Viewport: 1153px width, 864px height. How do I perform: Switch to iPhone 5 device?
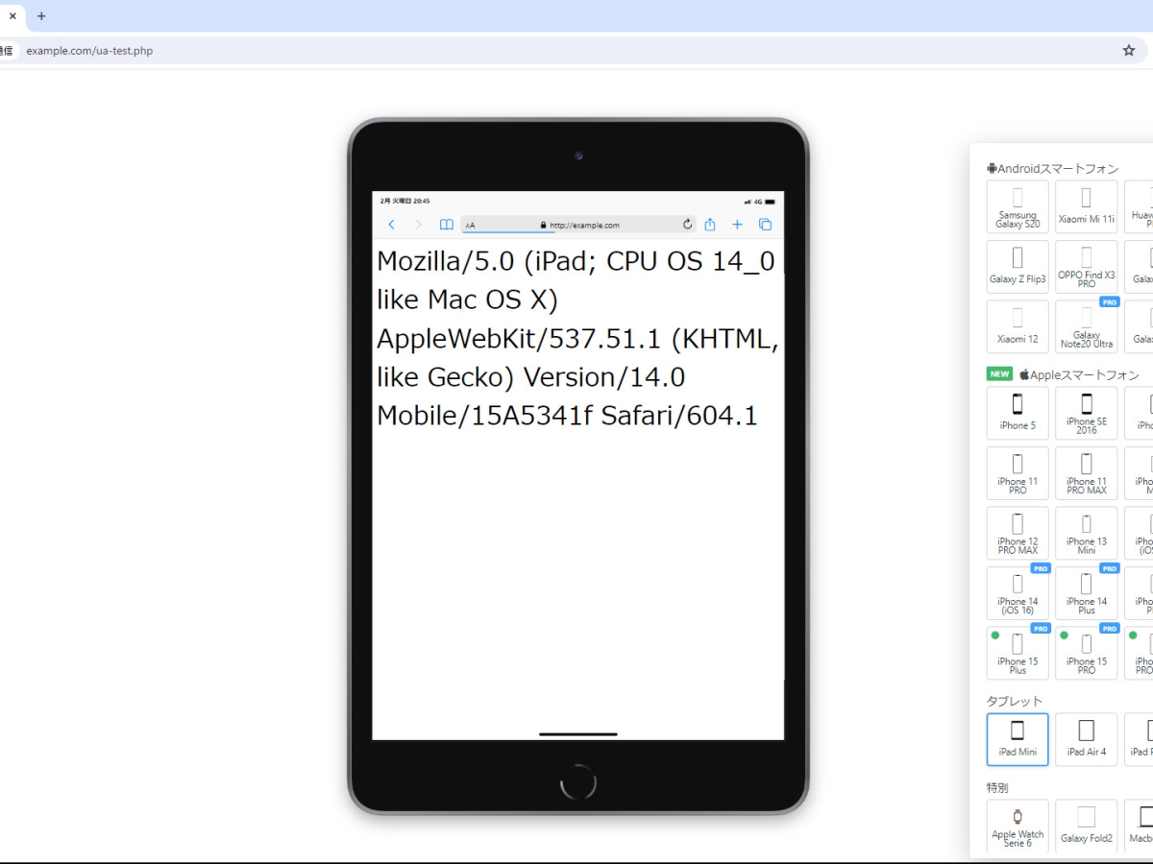pyautogui.click(x=1018, y=413)
